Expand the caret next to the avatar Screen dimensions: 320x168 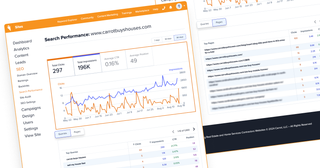(184, 6)
